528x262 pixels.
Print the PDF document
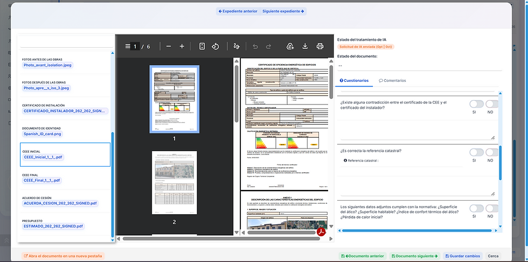[x=320, y=46]
